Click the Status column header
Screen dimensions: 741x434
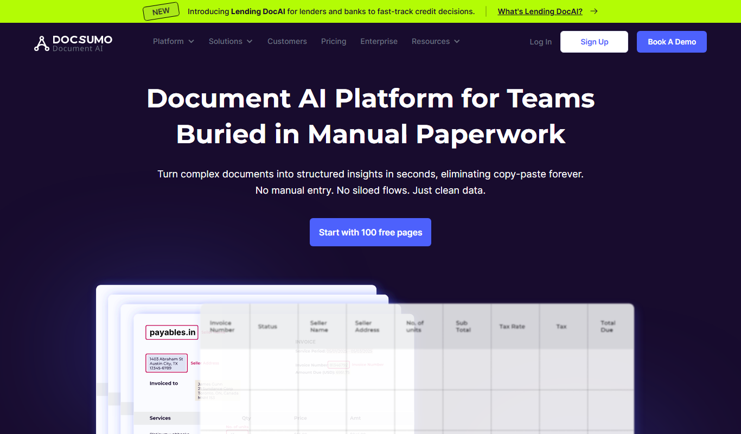[267, 327]
